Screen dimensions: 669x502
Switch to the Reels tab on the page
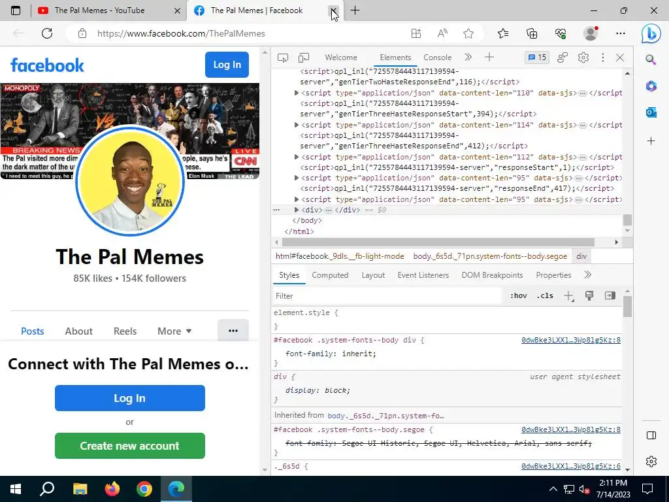point(125,331)
